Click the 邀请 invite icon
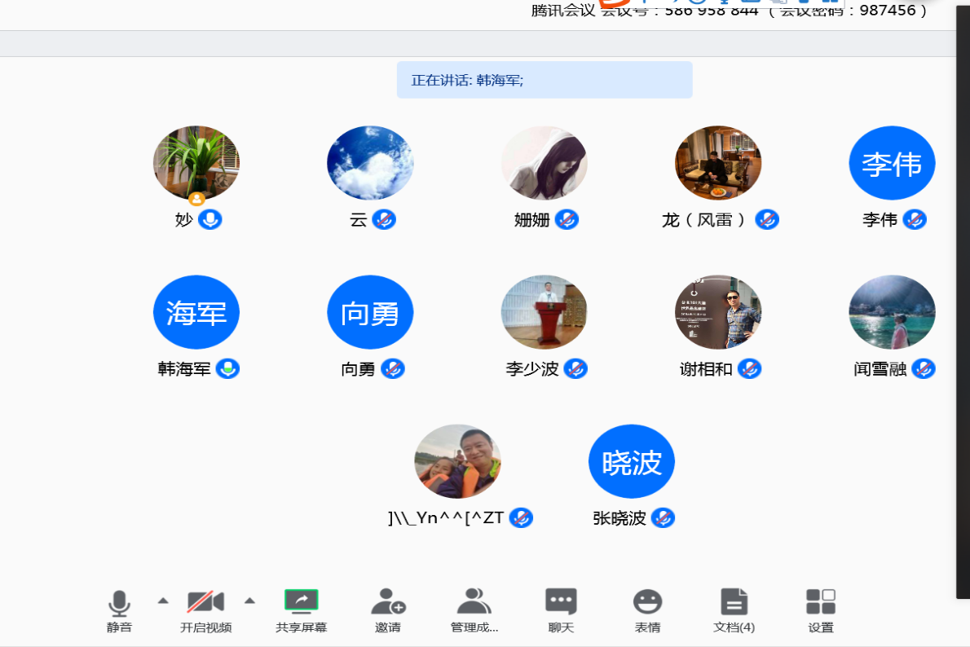The width and height of the screenshot is (970, 647). (x=388, y=602)
